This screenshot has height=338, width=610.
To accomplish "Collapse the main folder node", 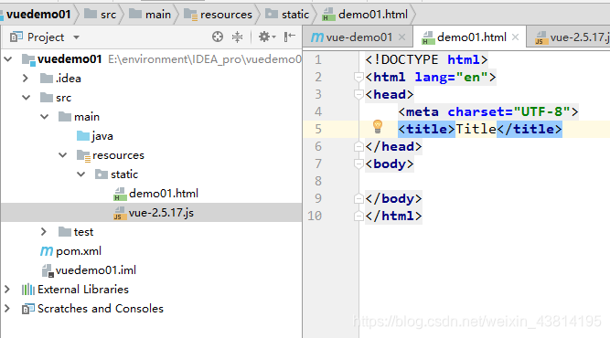I will 44,117.
